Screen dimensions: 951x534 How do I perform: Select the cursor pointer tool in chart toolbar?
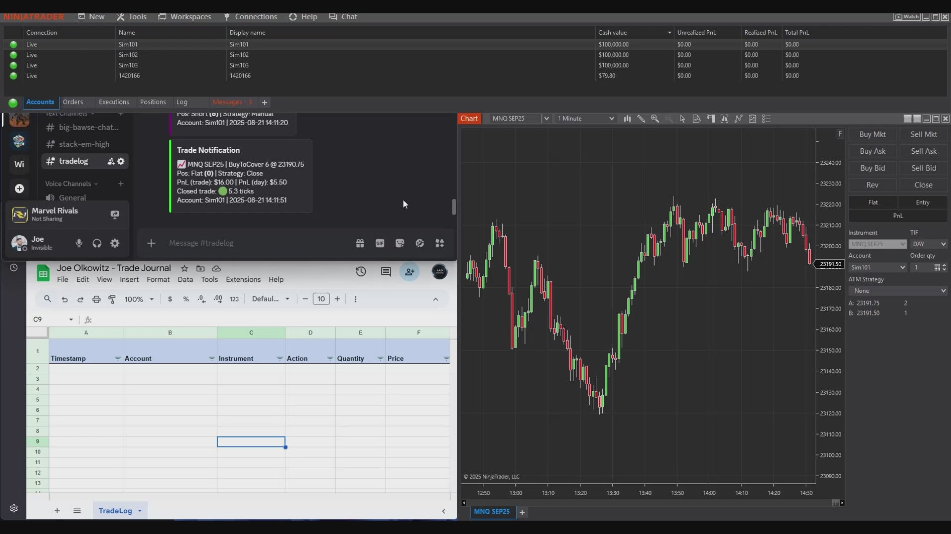pos(683,119)
